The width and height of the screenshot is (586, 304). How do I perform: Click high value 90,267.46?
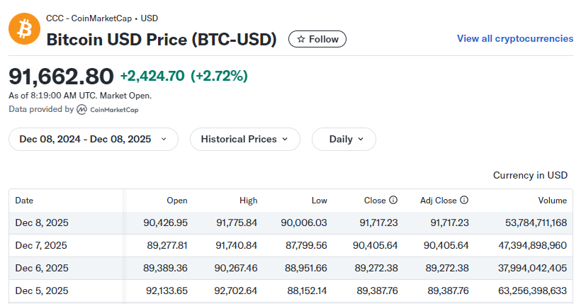click(236, 268)
